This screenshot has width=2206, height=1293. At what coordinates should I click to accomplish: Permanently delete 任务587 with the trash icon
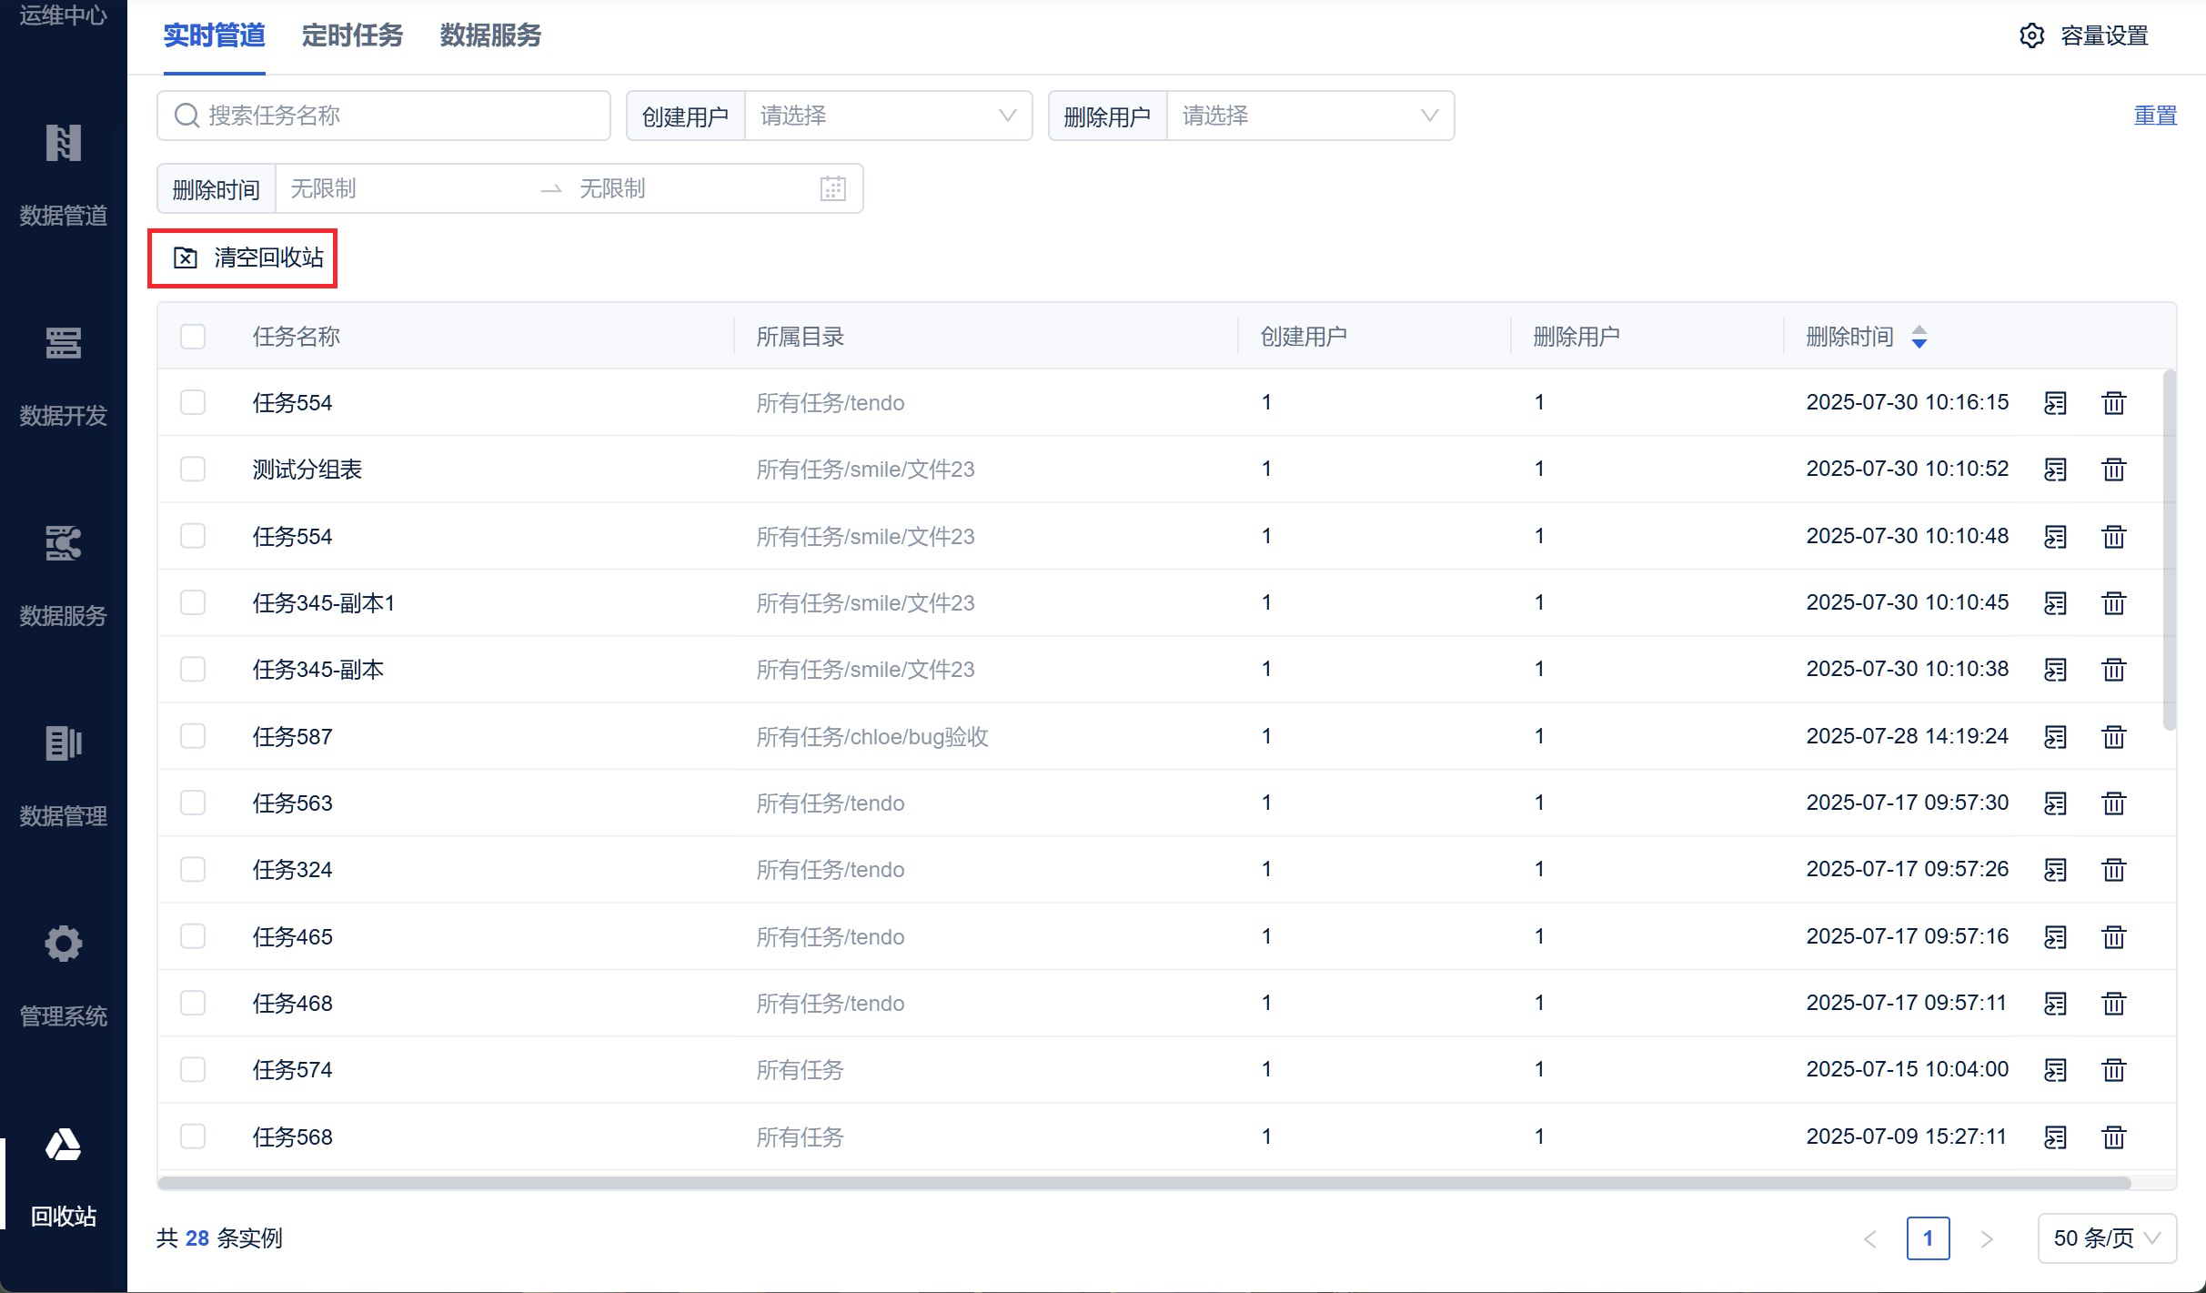(x=2113, y=736)
